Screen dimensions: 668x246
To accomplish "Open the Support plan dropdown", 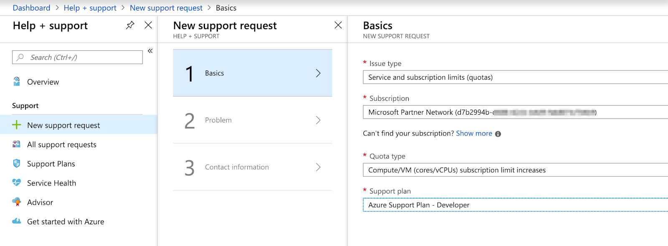I will (x=515, y=205).
